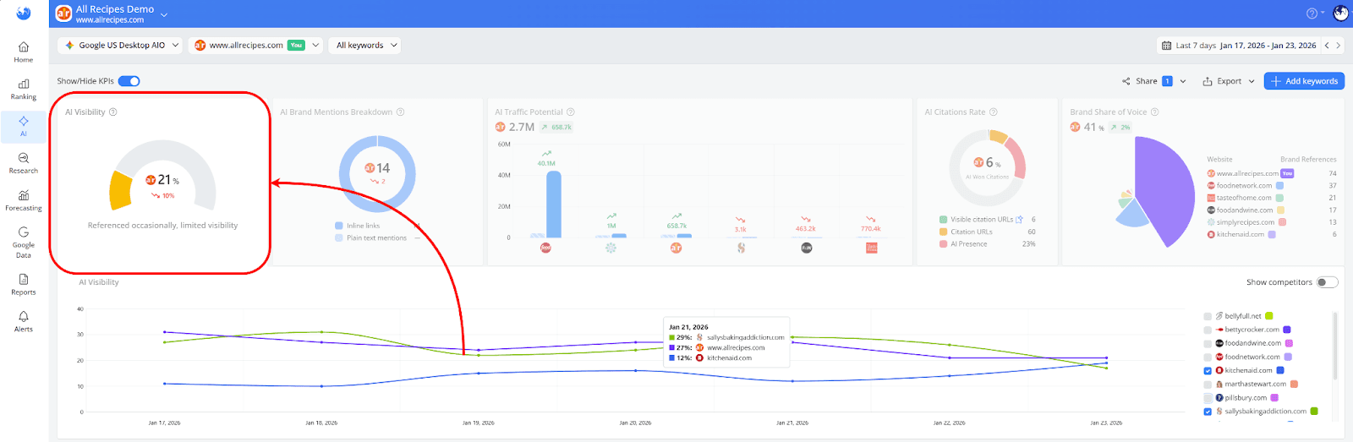Click info icon next to AI Visibility title
The height and width of the screenshot is (442, 1353).
[113, 112]
